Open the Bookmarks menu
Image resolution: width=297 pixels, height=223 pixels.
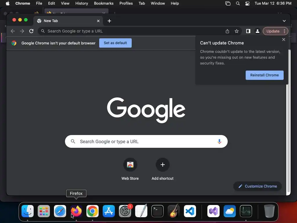[x=104, y=3]
